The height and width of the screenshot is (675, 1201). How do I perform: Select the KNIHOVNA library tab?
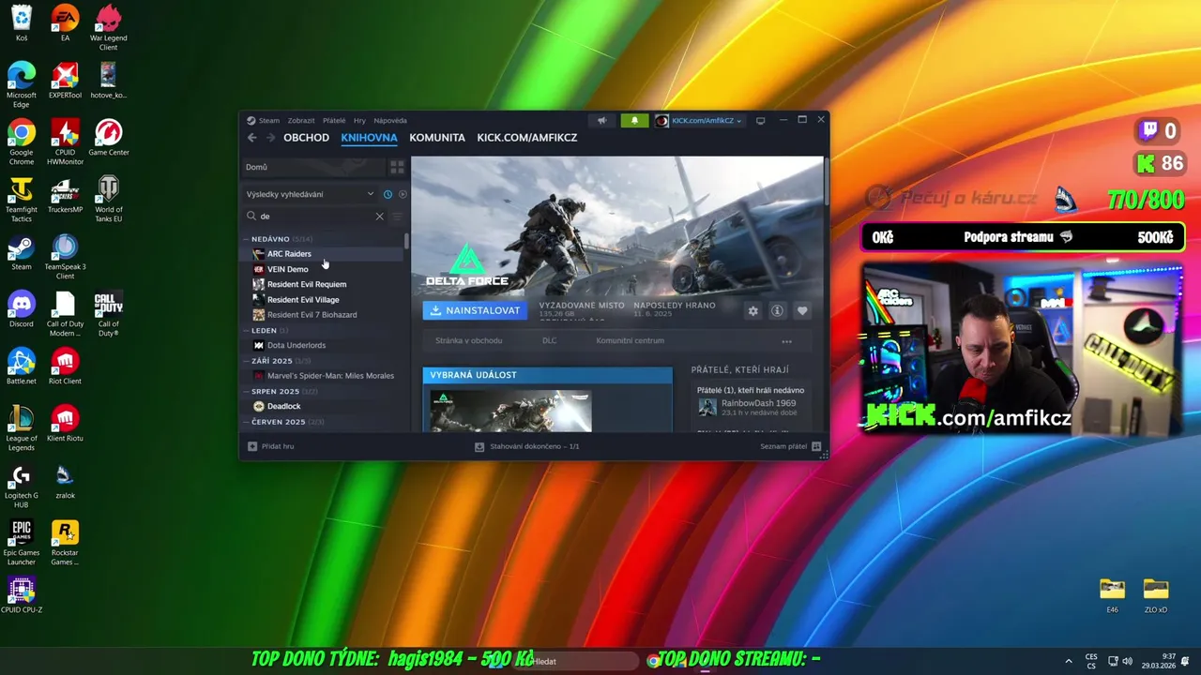pyautogui.click(x=369, y=138)
